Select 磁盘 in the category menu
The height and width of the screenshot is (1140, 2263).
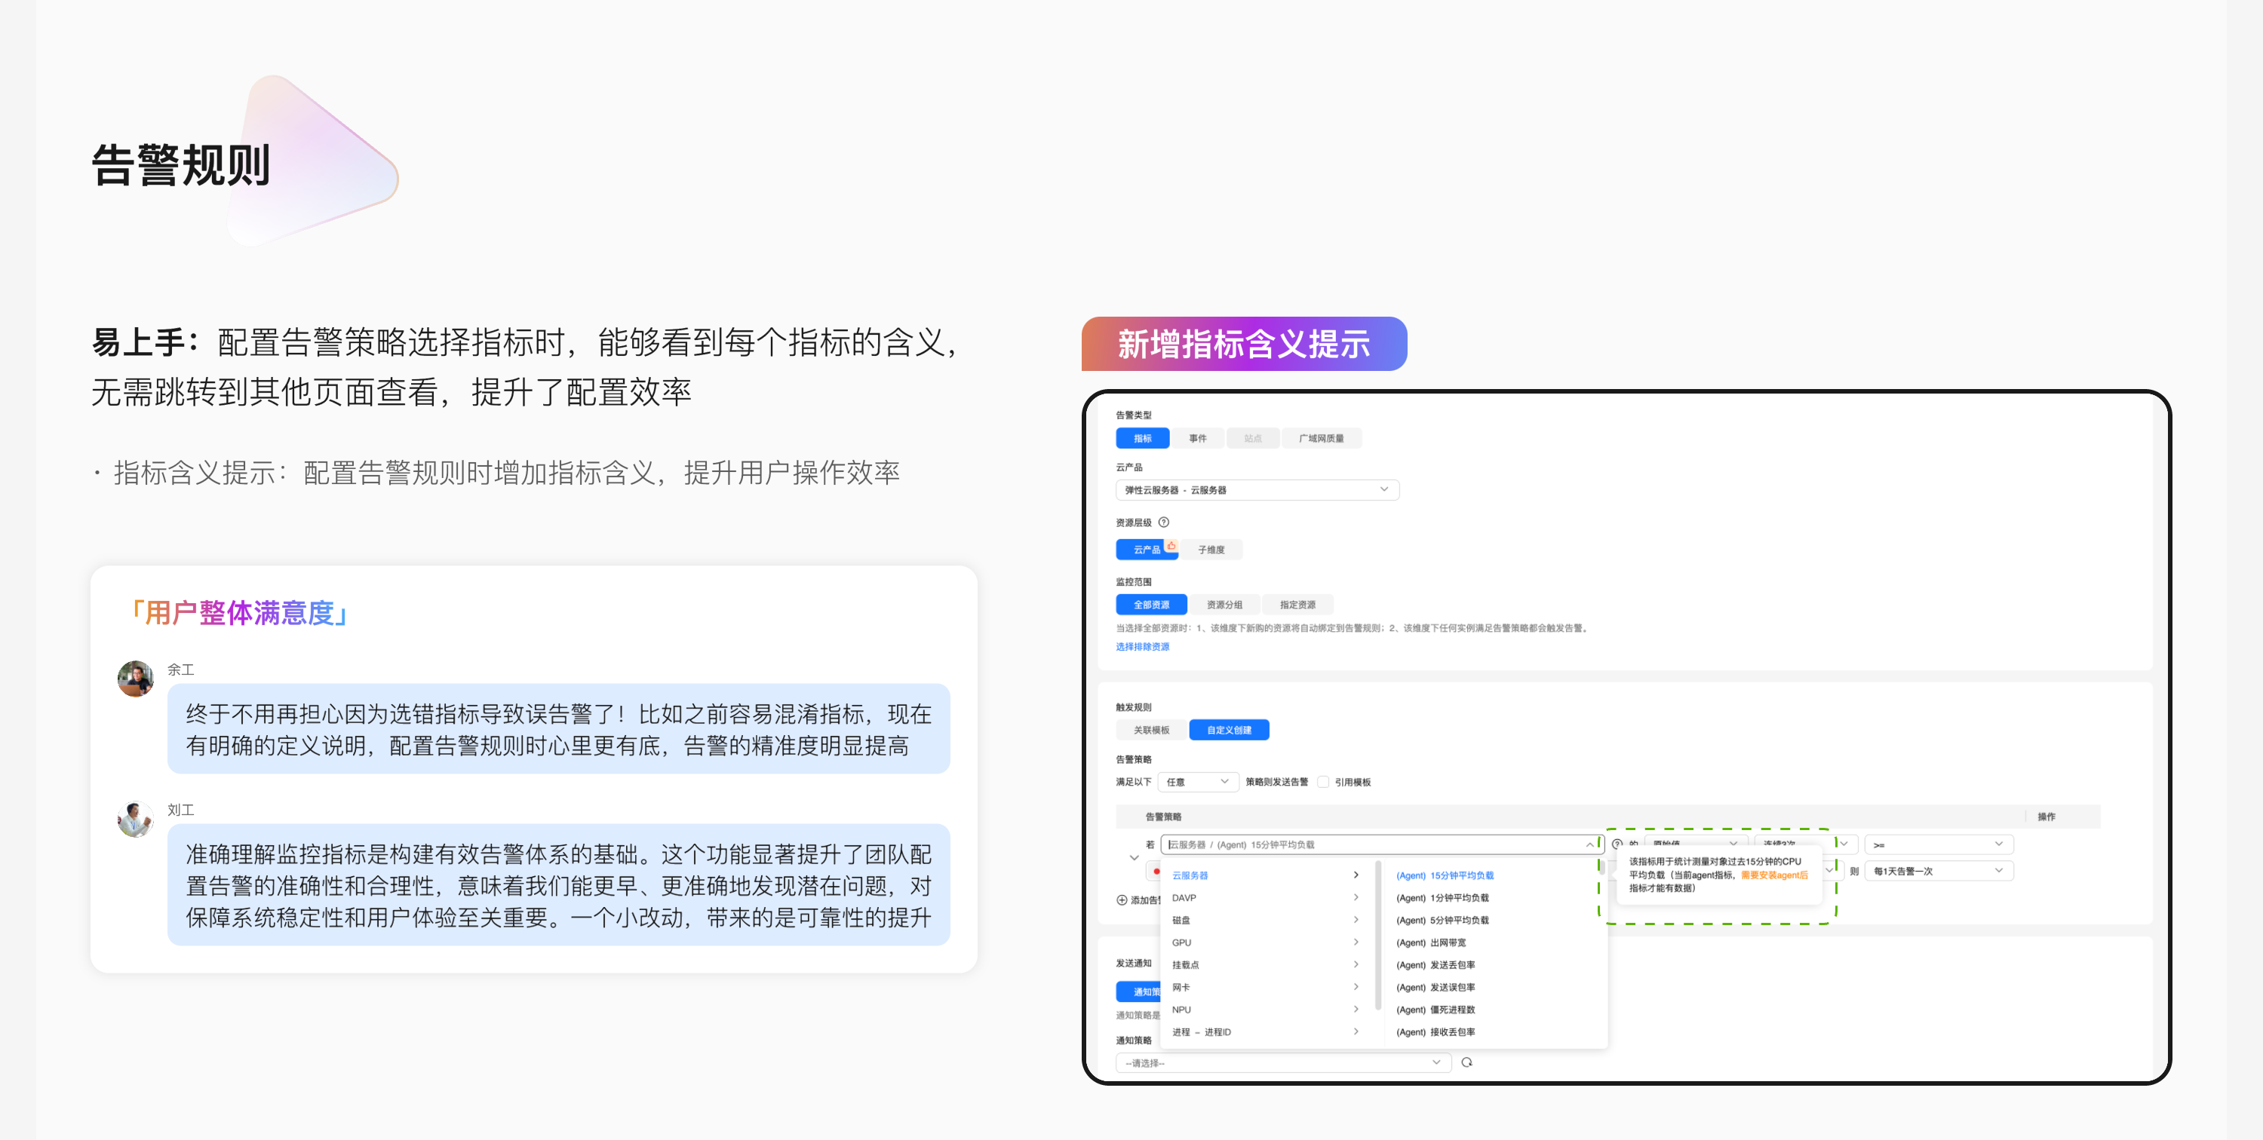[1181, 921]
